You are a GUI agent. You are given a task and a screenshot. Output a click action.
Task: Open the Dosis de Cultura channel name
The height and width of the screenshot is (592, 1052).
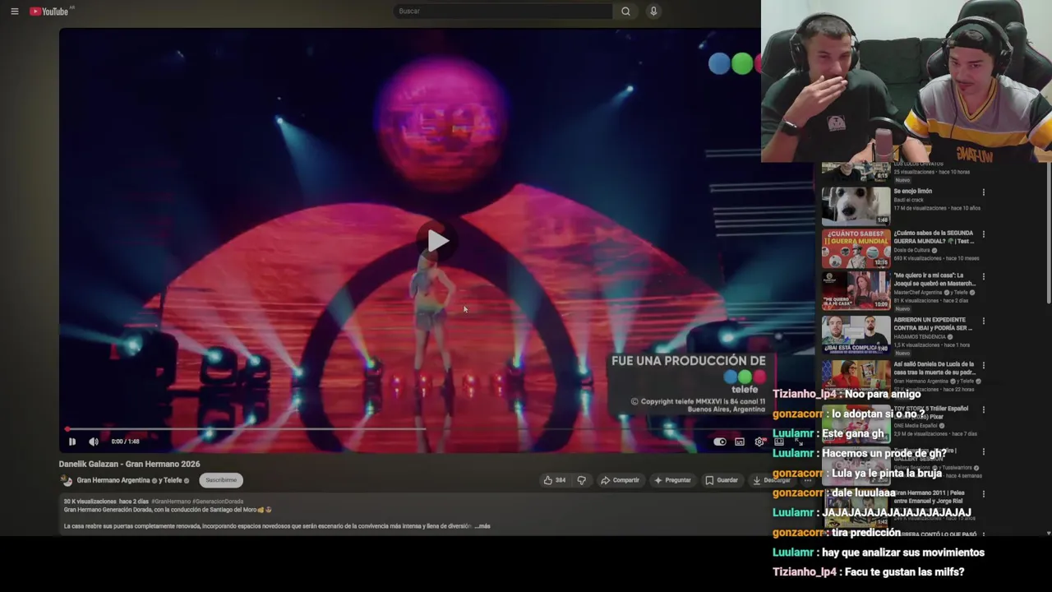click(911, 250)
